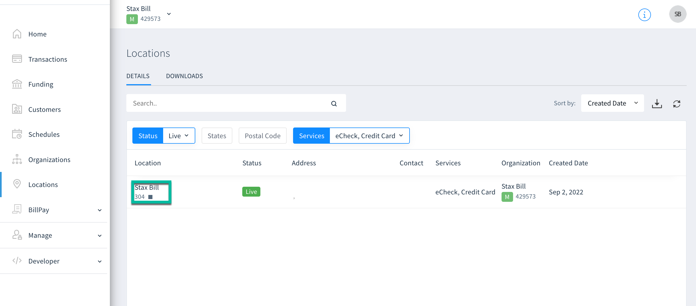Screen dimensions: 696x306
Task: Open the SB user avatar menu
Action: (678, 14)
